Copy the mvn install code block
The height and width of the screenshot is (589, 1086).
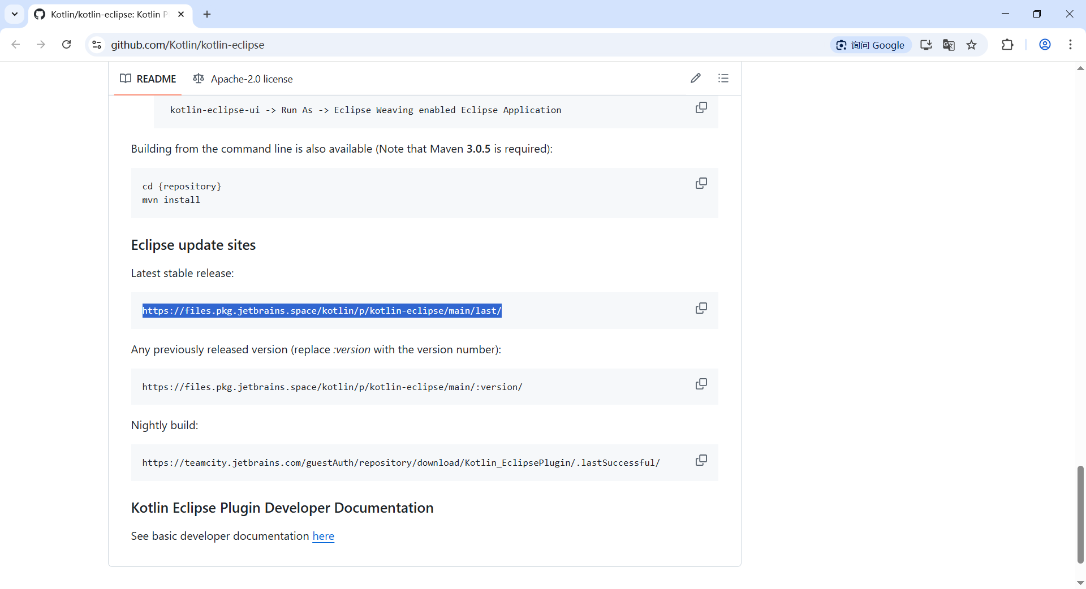(x=701, y=183)
